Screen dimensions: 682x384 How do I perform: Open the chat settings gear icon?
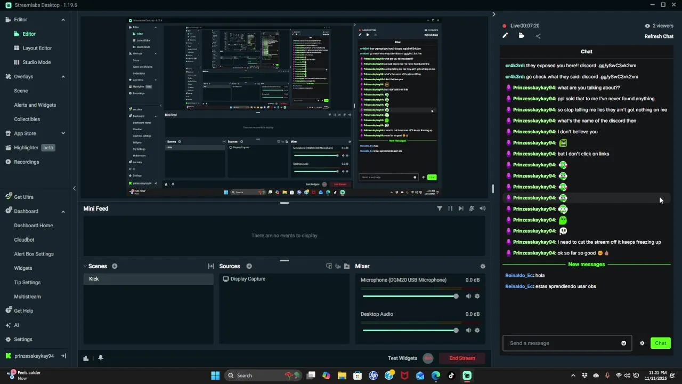point(642,343)
